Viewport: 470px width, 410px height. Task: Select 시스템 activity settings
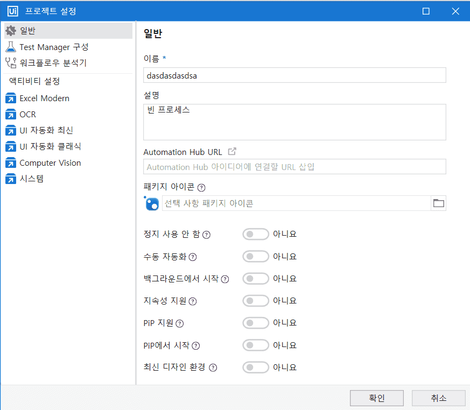click(68, 179)
